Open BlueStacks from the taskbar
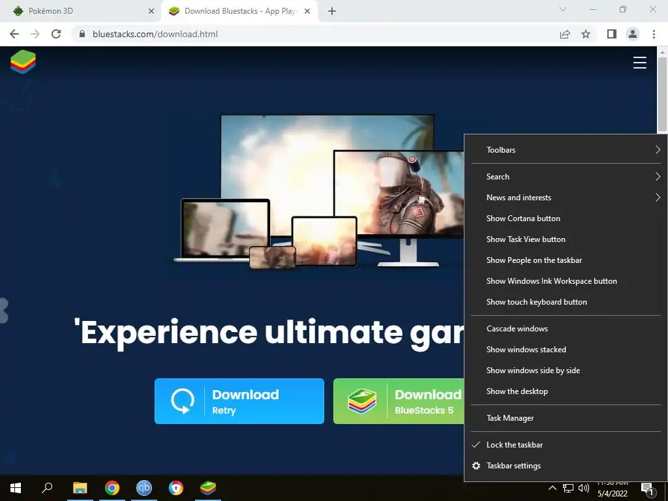 pyautogui.click(x=208, y=488)
